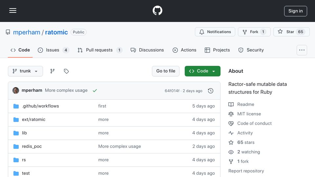
Task: Expand the trunk branch dropdown
Action: point(25,71)
